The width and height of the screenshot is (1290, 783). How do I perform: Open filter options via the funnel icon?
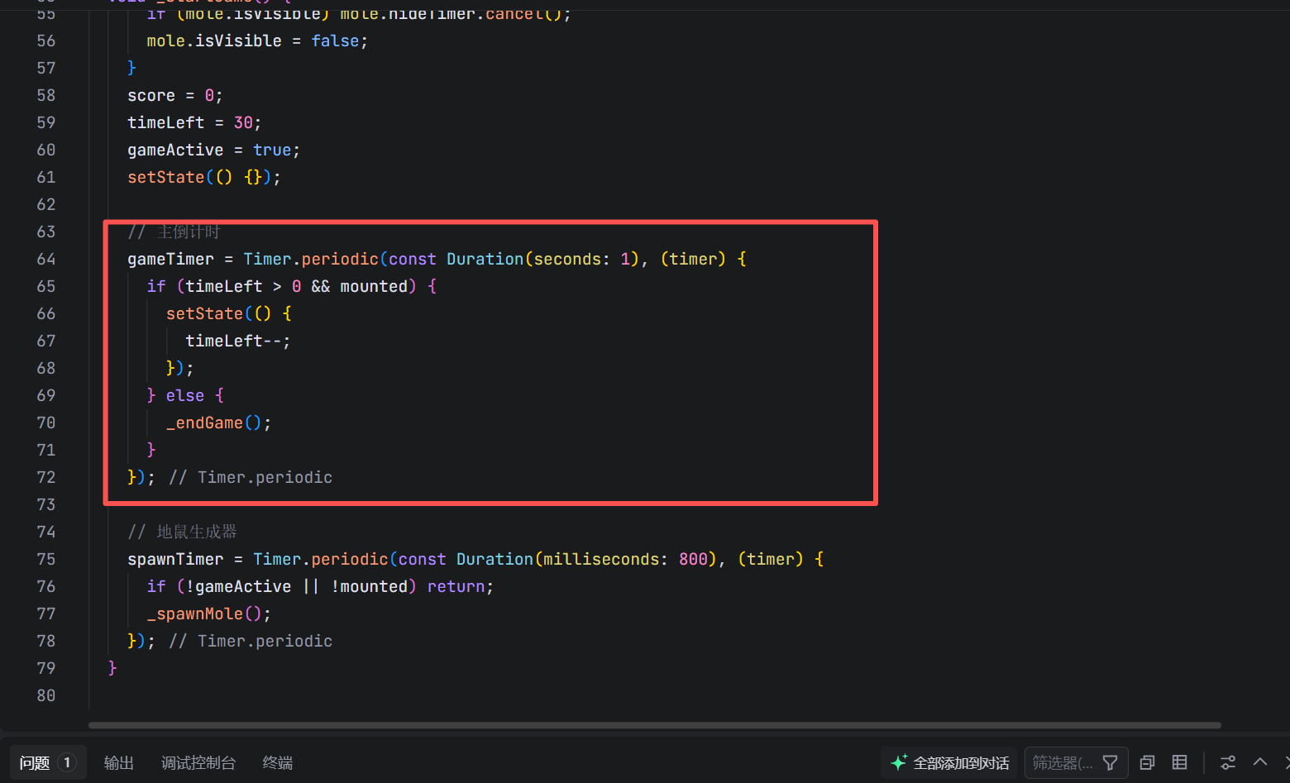[x=1111, y=762]
